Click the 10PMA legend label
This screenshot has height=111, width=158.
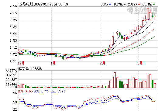(118, 4)
